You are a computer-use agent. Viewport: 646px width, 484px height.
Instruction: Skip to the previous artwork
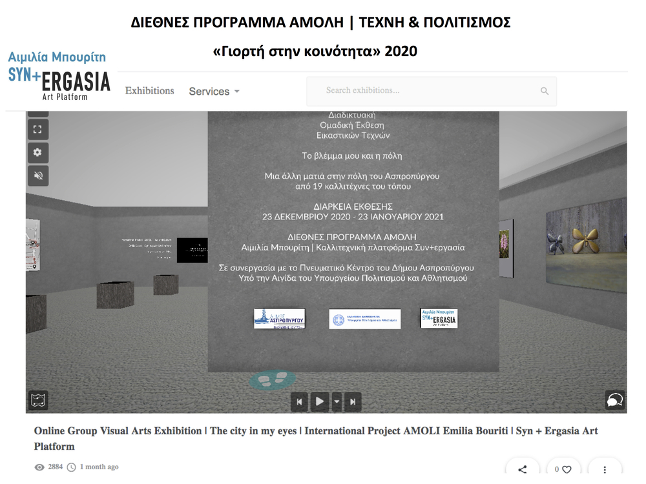coord(299,401)
